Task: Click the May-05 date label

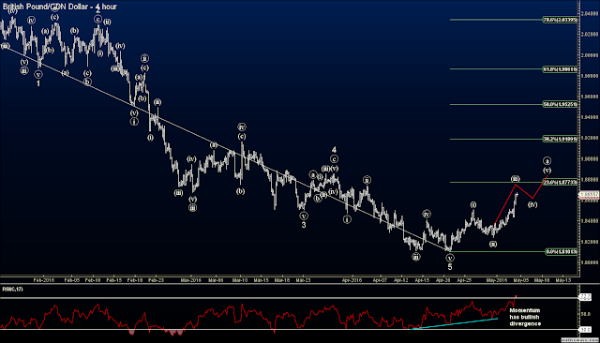Action: click(521, 280)
